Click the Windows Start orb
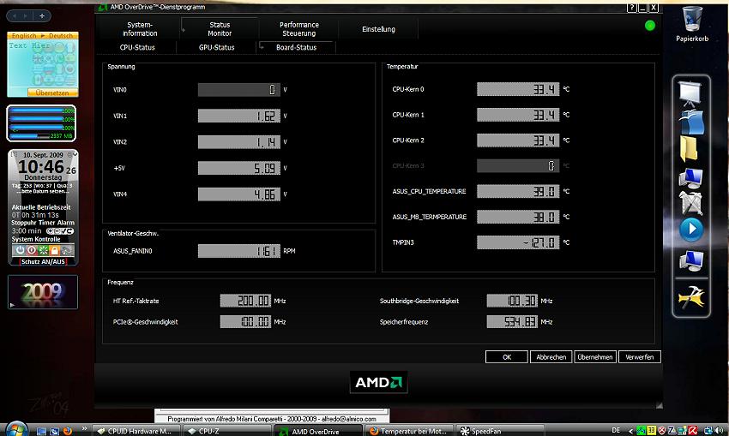 pos(17,429)
